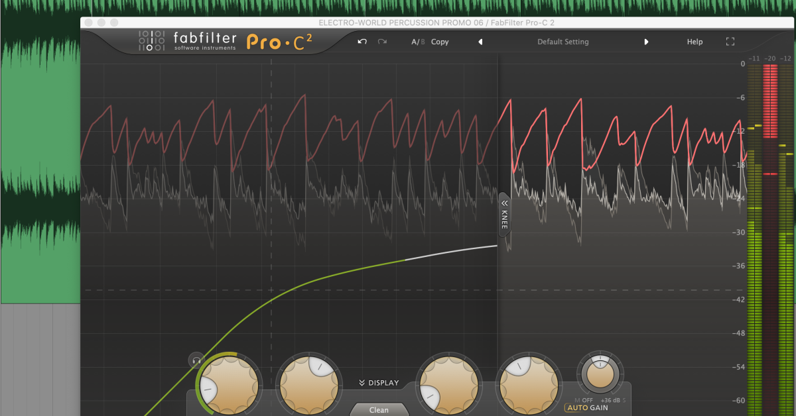This screenshot has height=416, width=796.
Task: Click the headphone audition icon near the threshold knob
Action: point(196,358)
